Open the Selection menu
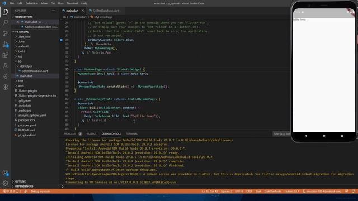The width and height of the screenshot is (358, 201). [32, 3]
